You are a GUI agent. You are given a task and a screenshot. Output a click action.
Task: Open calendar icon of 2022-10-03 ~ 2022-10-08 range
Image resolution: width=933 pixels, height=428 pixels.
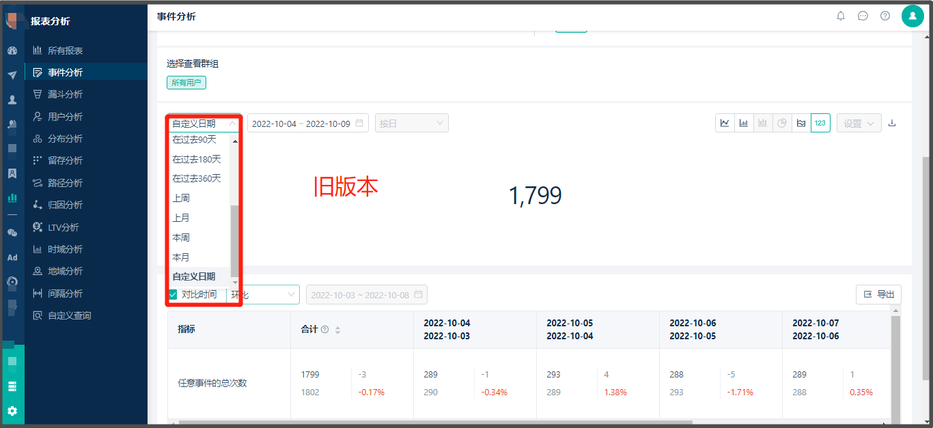click(x=418, y=295)
